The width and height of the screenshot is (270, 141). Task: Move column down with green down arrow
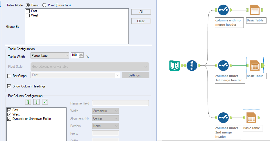[x=37, y=102]
